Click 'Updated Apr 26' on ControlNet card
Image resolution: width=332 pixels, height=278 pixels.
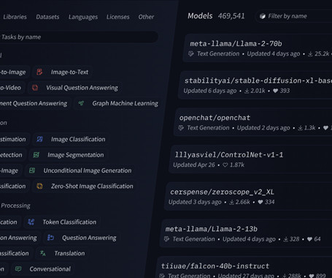pos(194,165)
